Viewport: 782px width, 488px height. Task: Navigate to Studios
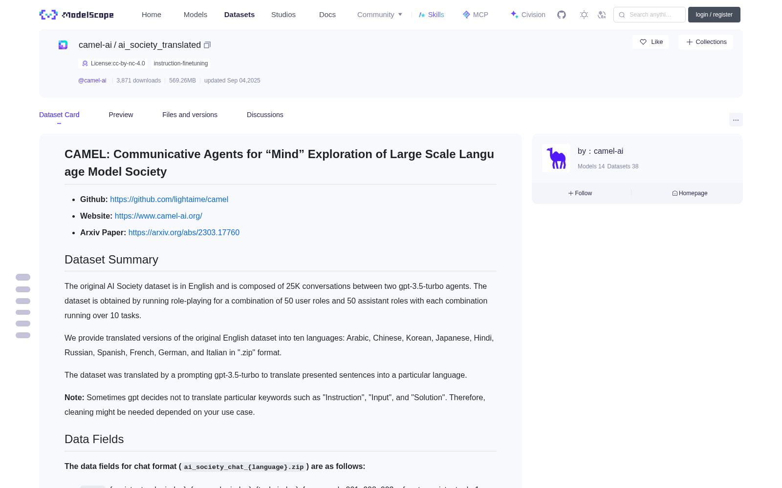point(283,15)
